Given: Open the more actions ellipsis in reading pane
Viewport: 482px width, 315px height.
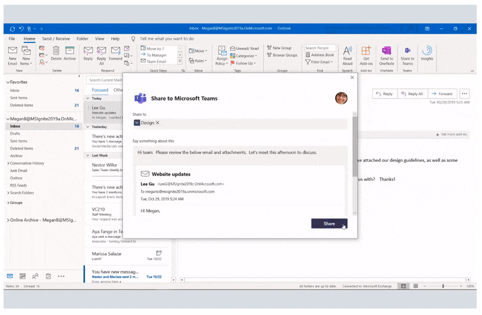Looking at the screenshot, I should click(x=464, y=94).
